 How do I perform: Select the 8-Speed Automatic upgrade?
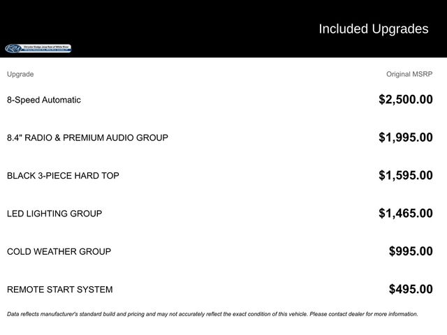pos(44,100)
